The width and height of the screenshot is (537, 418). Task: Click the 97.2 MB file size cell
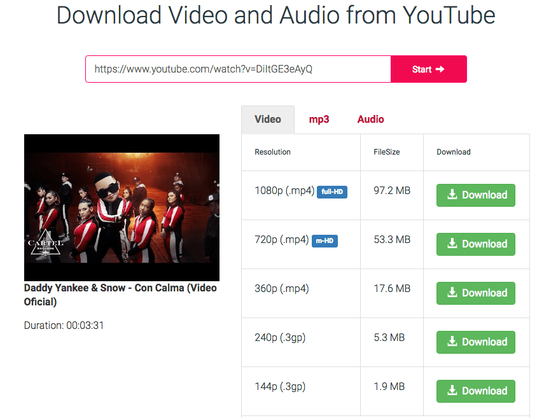(x=391, y=191)
